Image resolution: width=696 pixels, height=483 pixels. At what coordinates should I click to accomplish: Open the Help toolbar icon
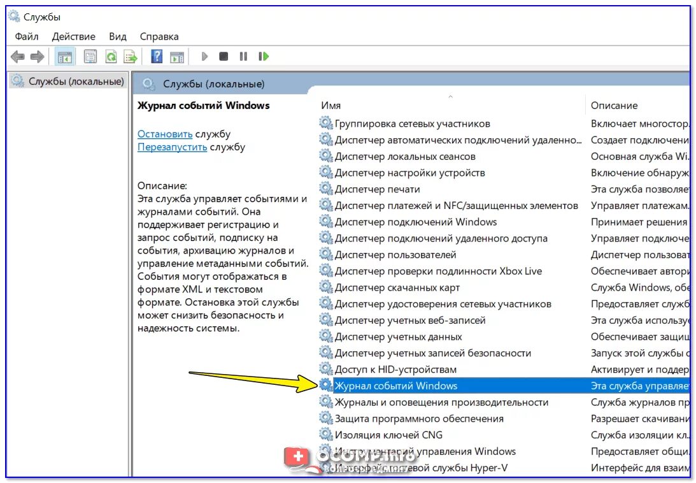pyautogui.click(x=157, y=57)
